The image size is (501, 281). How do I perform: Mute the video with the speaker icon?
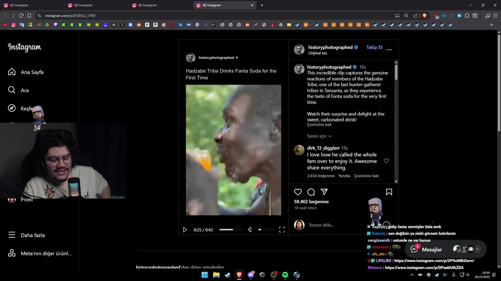250,230
